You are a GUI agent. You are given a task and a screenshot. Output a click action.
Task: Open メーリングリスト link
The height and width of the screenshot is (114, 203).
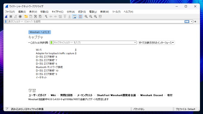85,95
